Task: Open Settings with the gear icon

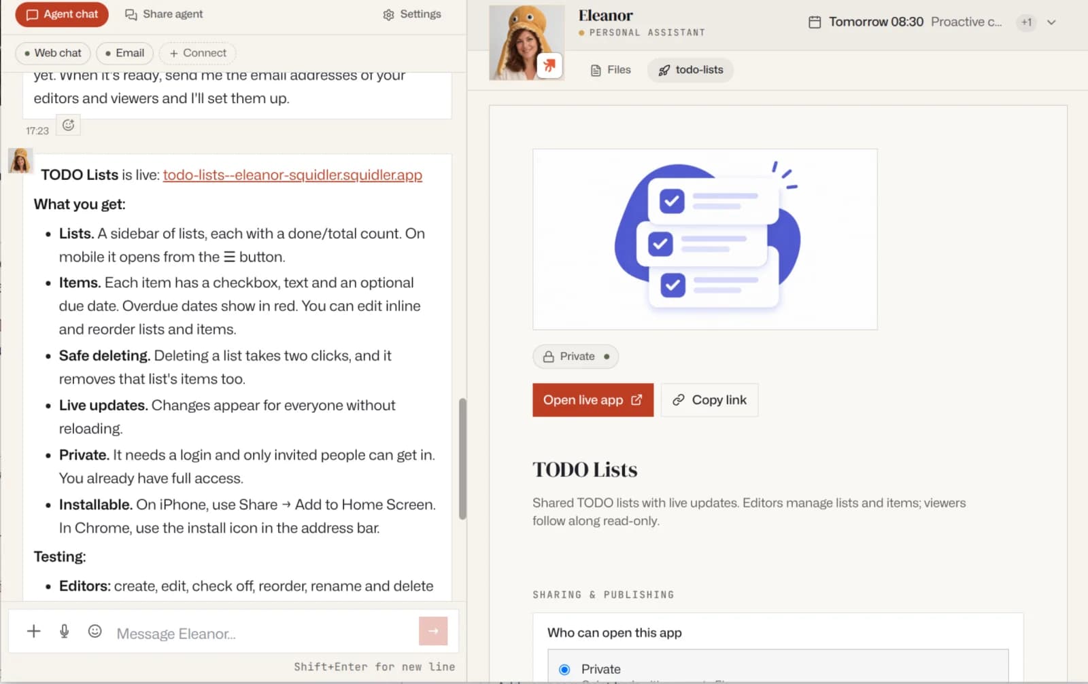Action: click(x=412, y=14)
